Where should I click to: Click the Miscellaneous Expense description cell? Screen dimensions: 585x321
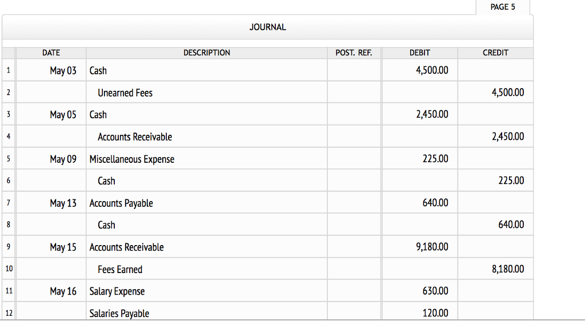coord(207,158)
